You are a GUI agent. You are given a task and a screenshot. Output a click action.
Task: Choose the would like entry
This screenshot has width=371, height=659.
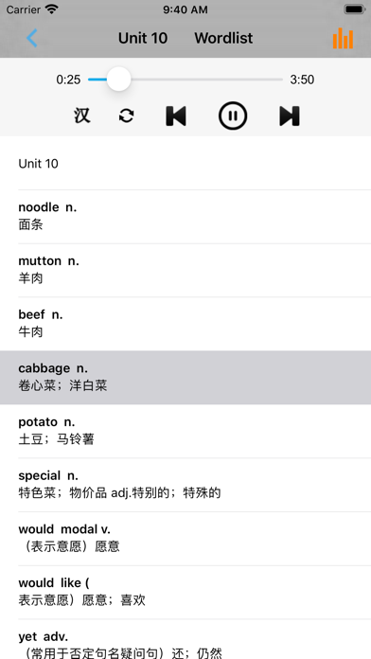[185, 593]
